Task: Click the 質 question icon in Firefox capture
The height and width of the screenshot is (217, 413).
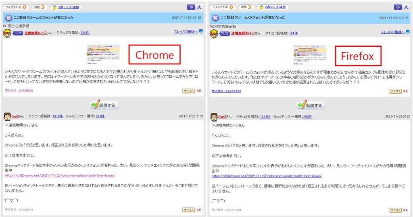Action: pyautogui.click(x=215, y=18)
